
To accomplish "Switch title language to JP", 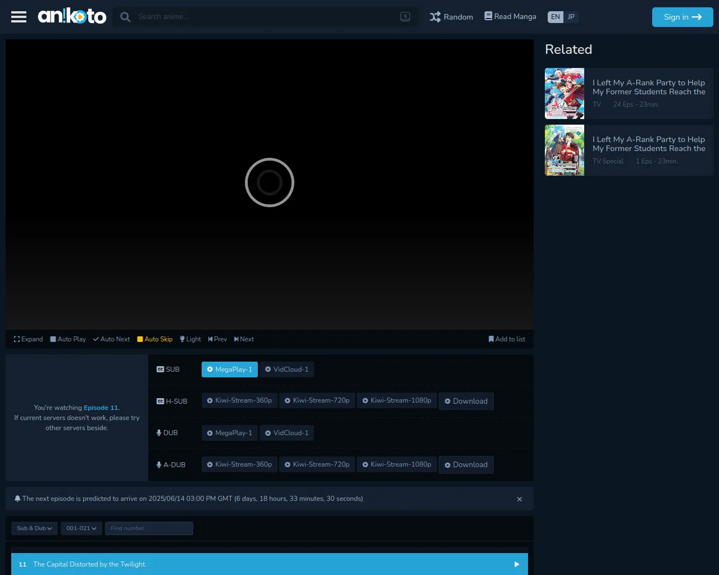I will click(571, 17).
